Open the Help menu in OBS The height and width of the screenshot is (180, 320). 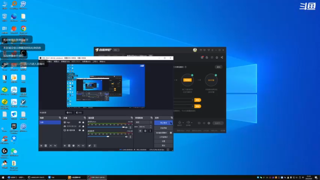click(102, 62)
